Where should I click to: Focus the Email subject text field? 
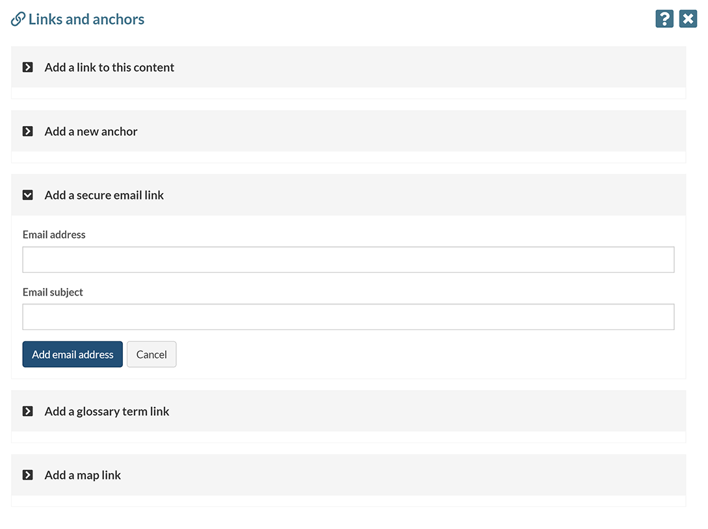pyautogui.click(x=348, y=317)
